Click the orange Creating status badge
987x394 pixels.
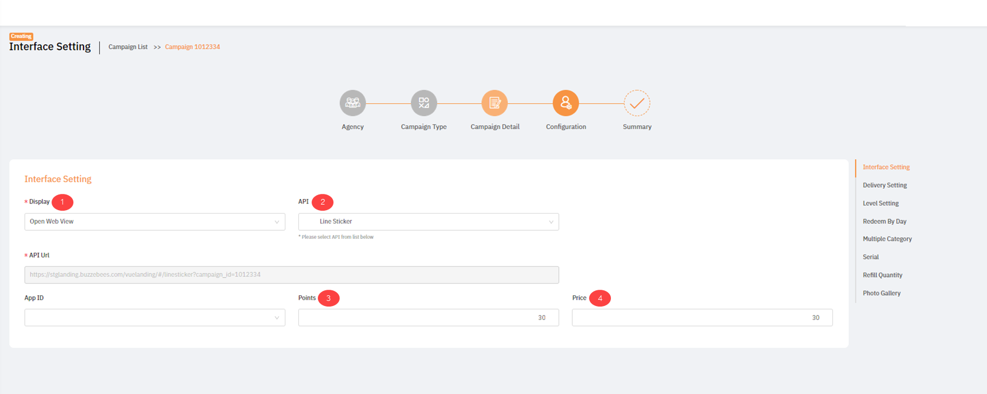[x=21, y=36]
